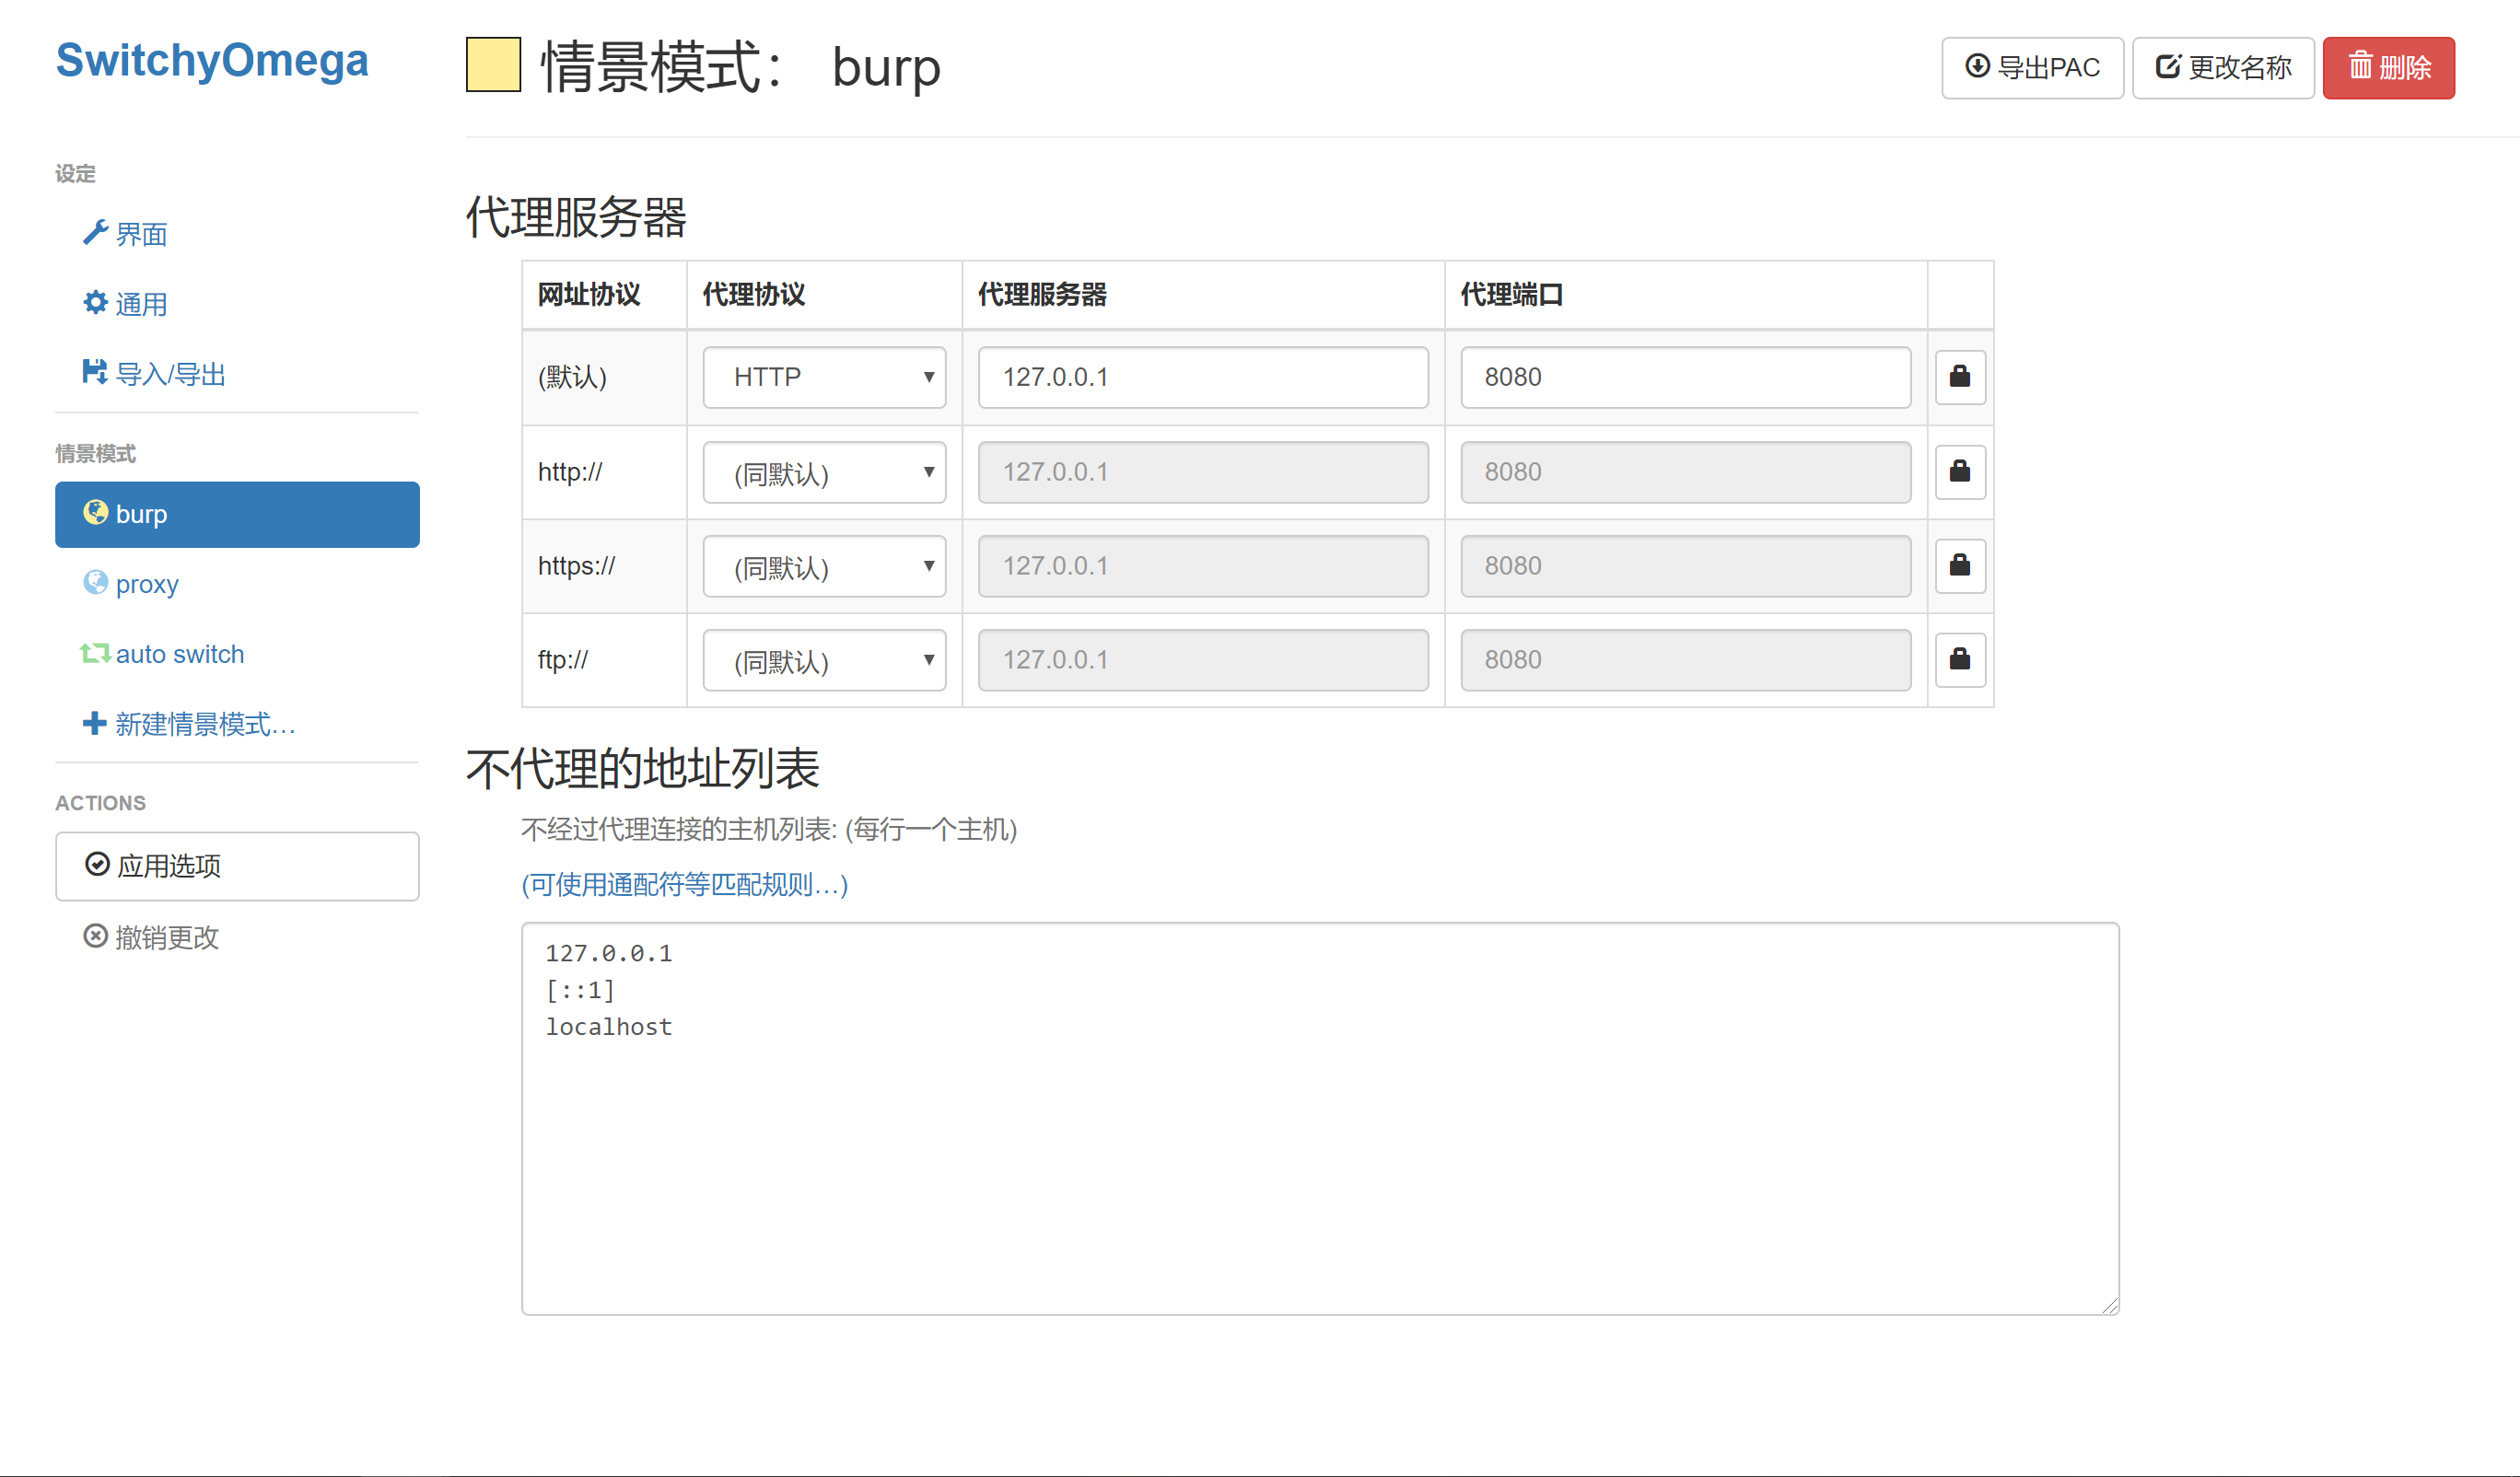Select the burp profile in sidebar
The image size is (2520, 1477).
click(237, 514)
